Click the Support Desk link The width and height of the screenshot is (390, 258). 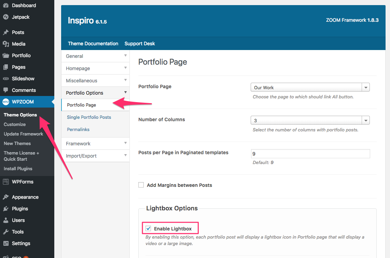[x=139, y=44]
